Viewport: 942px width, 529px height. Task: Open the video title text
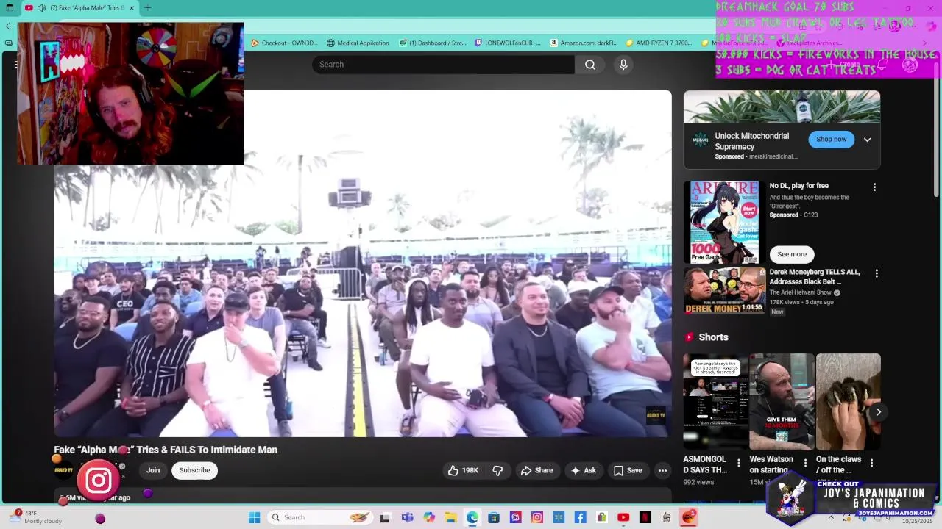point(166,450)
